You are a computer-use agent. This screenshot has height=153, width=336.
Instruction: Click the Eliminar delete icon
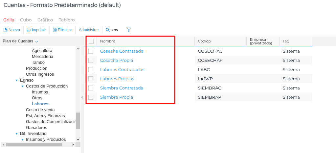(x=55, y=30)
